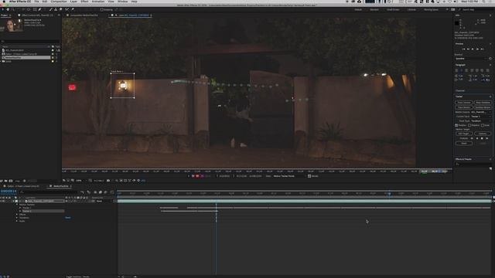Take a snapshot with the camera icon
This screenshot has height=278, width=495.
[108, 181]
